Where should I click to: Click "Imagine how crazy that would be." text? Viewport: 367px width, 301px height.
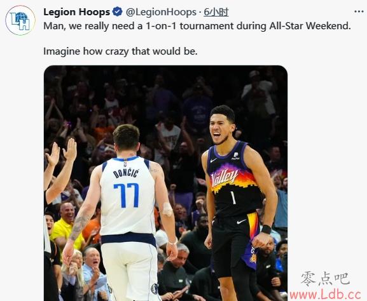[120, 51]
